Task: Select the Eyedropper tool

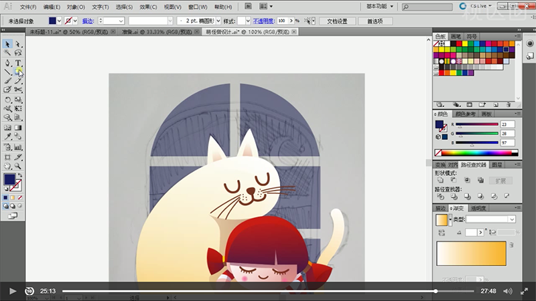Action: 7,136
